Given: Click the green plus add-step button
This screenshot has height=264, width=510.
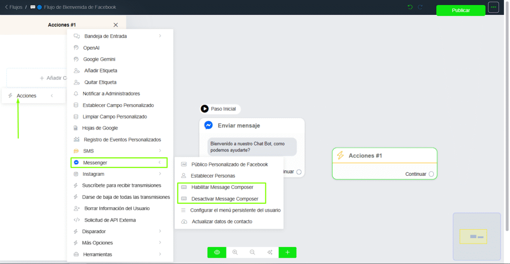Looking at the screenshot, I should [x=287, y=253].
